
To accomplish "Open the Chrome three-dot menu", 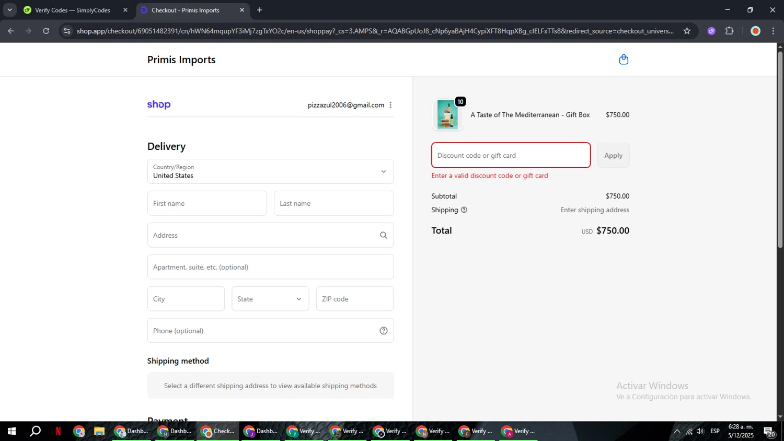I will [x=773, y=31].
